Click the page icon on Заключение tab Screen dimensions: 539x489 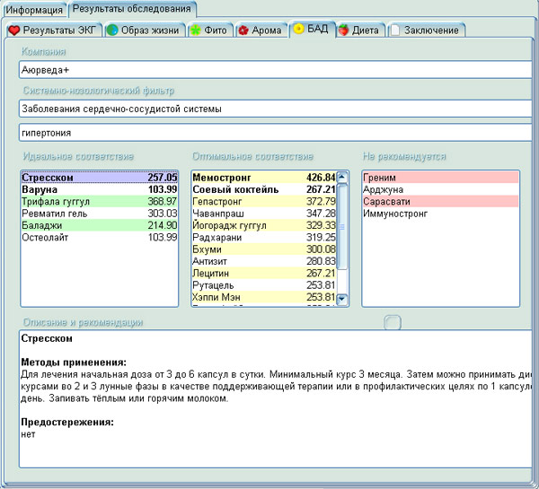pos(395,31)
